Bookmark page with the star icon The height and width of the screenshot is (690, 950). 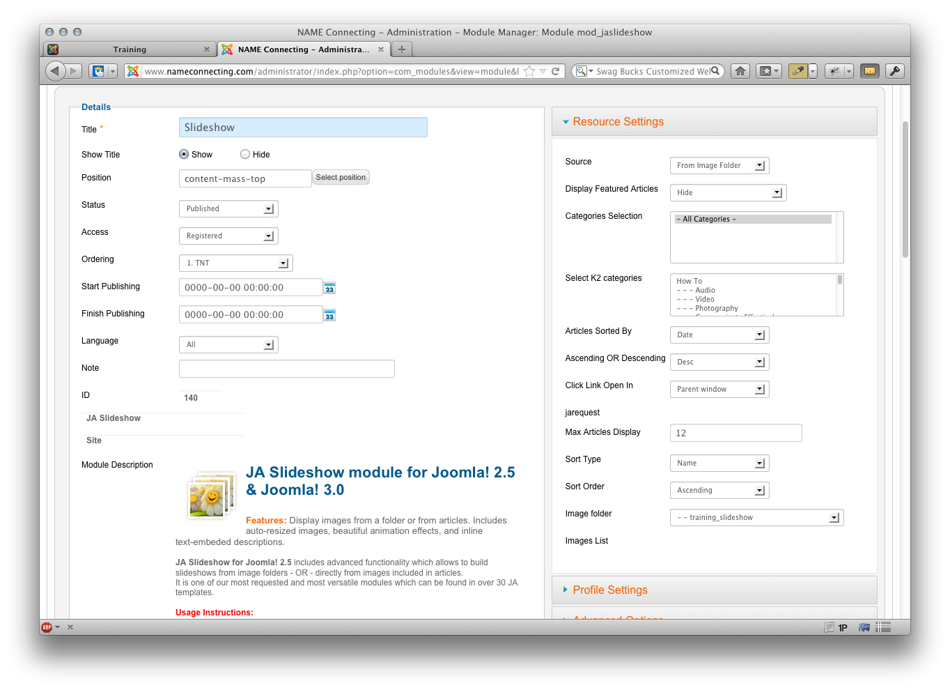(x=529, y=71)
